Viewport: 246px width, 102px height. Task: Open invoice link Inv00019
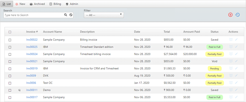tap(32, 68)
